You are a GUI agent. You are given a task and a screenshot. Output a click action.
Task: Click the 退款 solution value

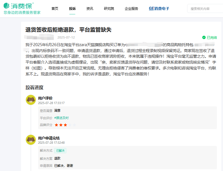point(57,158)
